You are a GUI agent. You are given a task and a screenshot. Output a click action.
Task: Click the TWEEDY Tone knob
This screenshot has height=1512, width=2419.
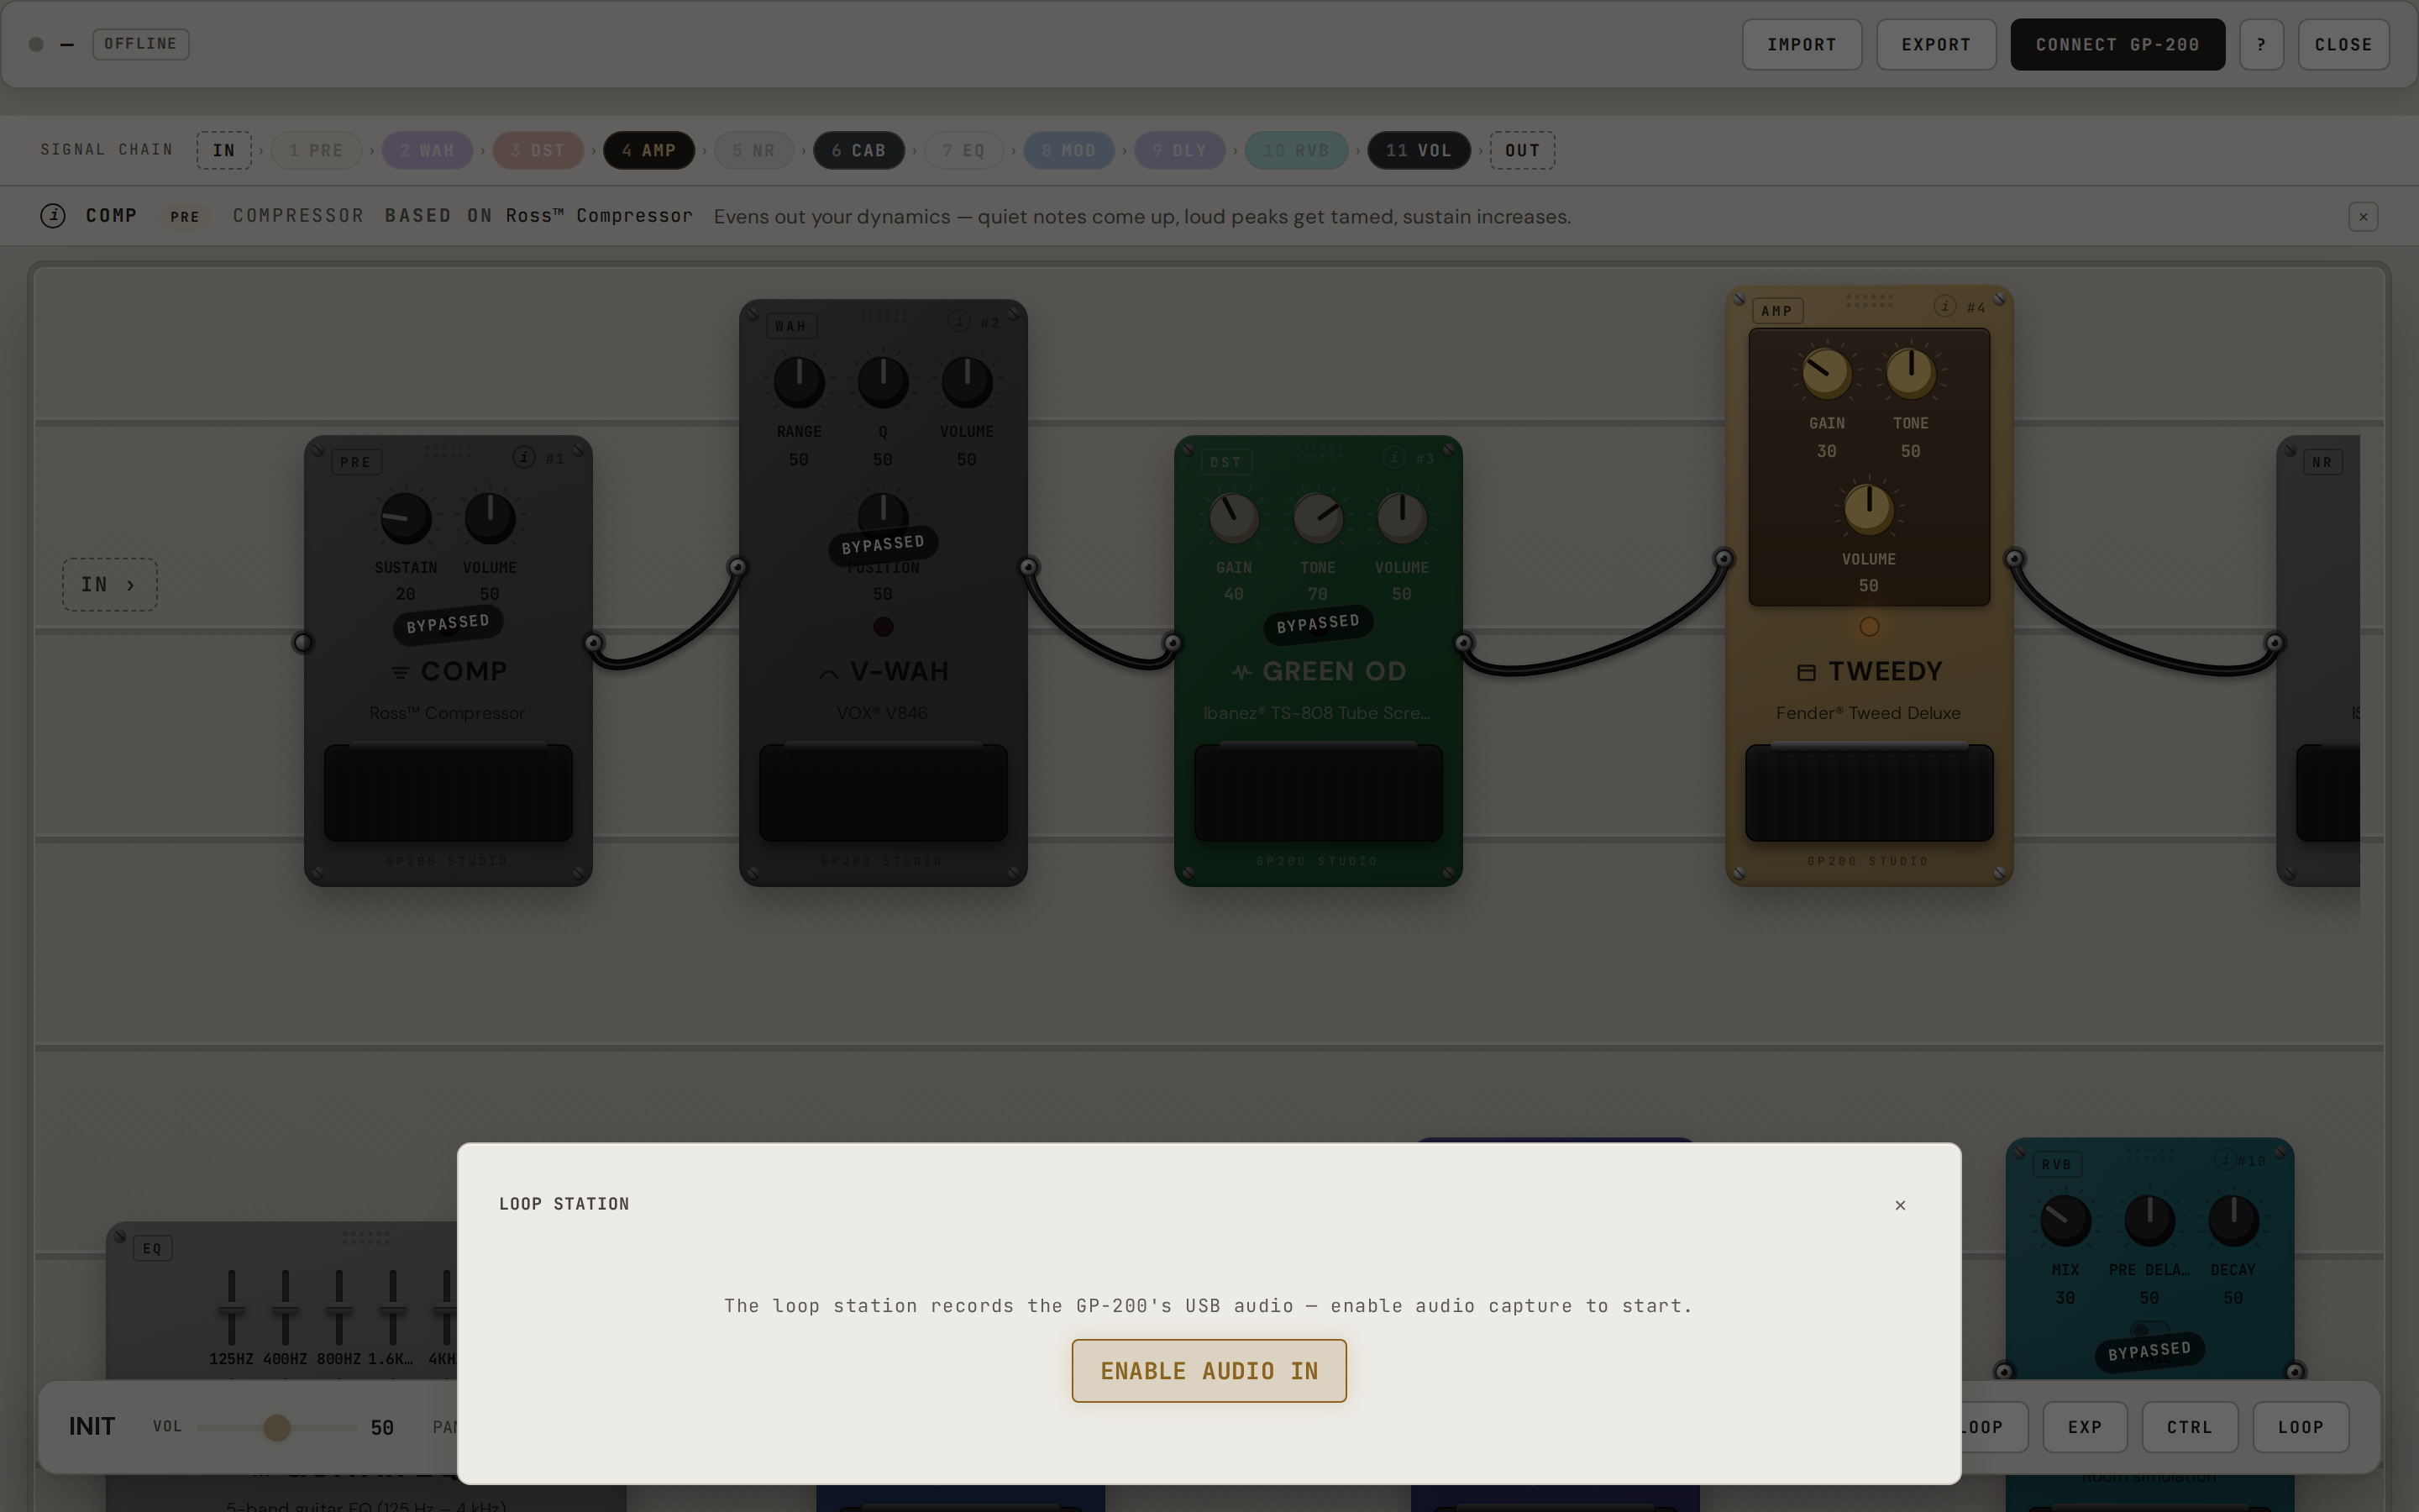[1910, 373]
